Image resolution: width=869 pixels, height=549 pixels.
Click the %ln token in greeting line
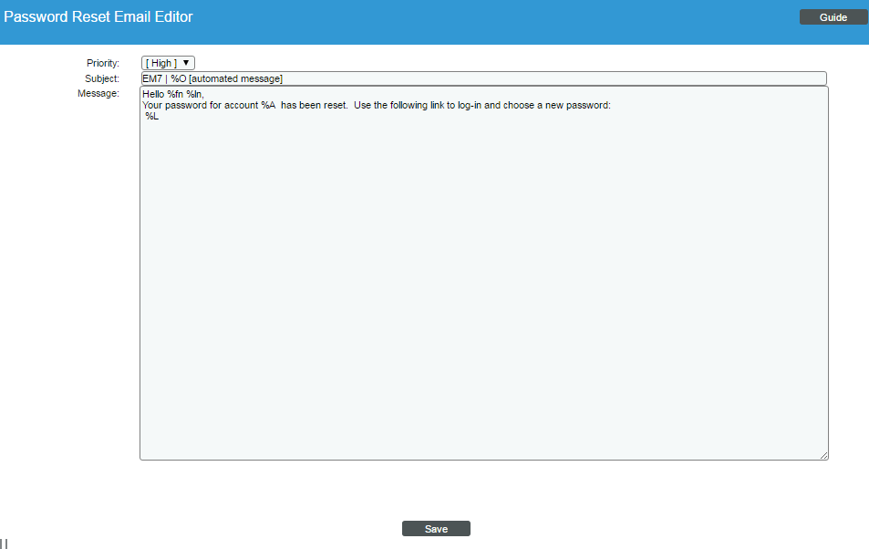[194, 94]
